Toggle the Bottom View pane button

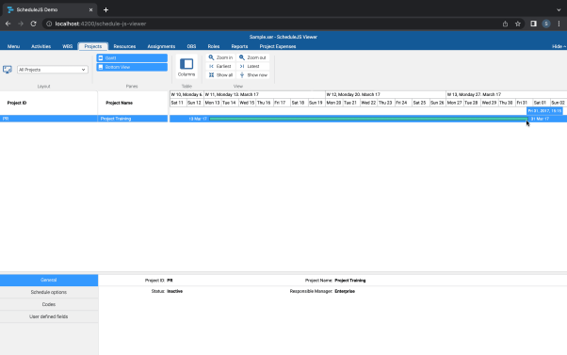click(132, 67)
